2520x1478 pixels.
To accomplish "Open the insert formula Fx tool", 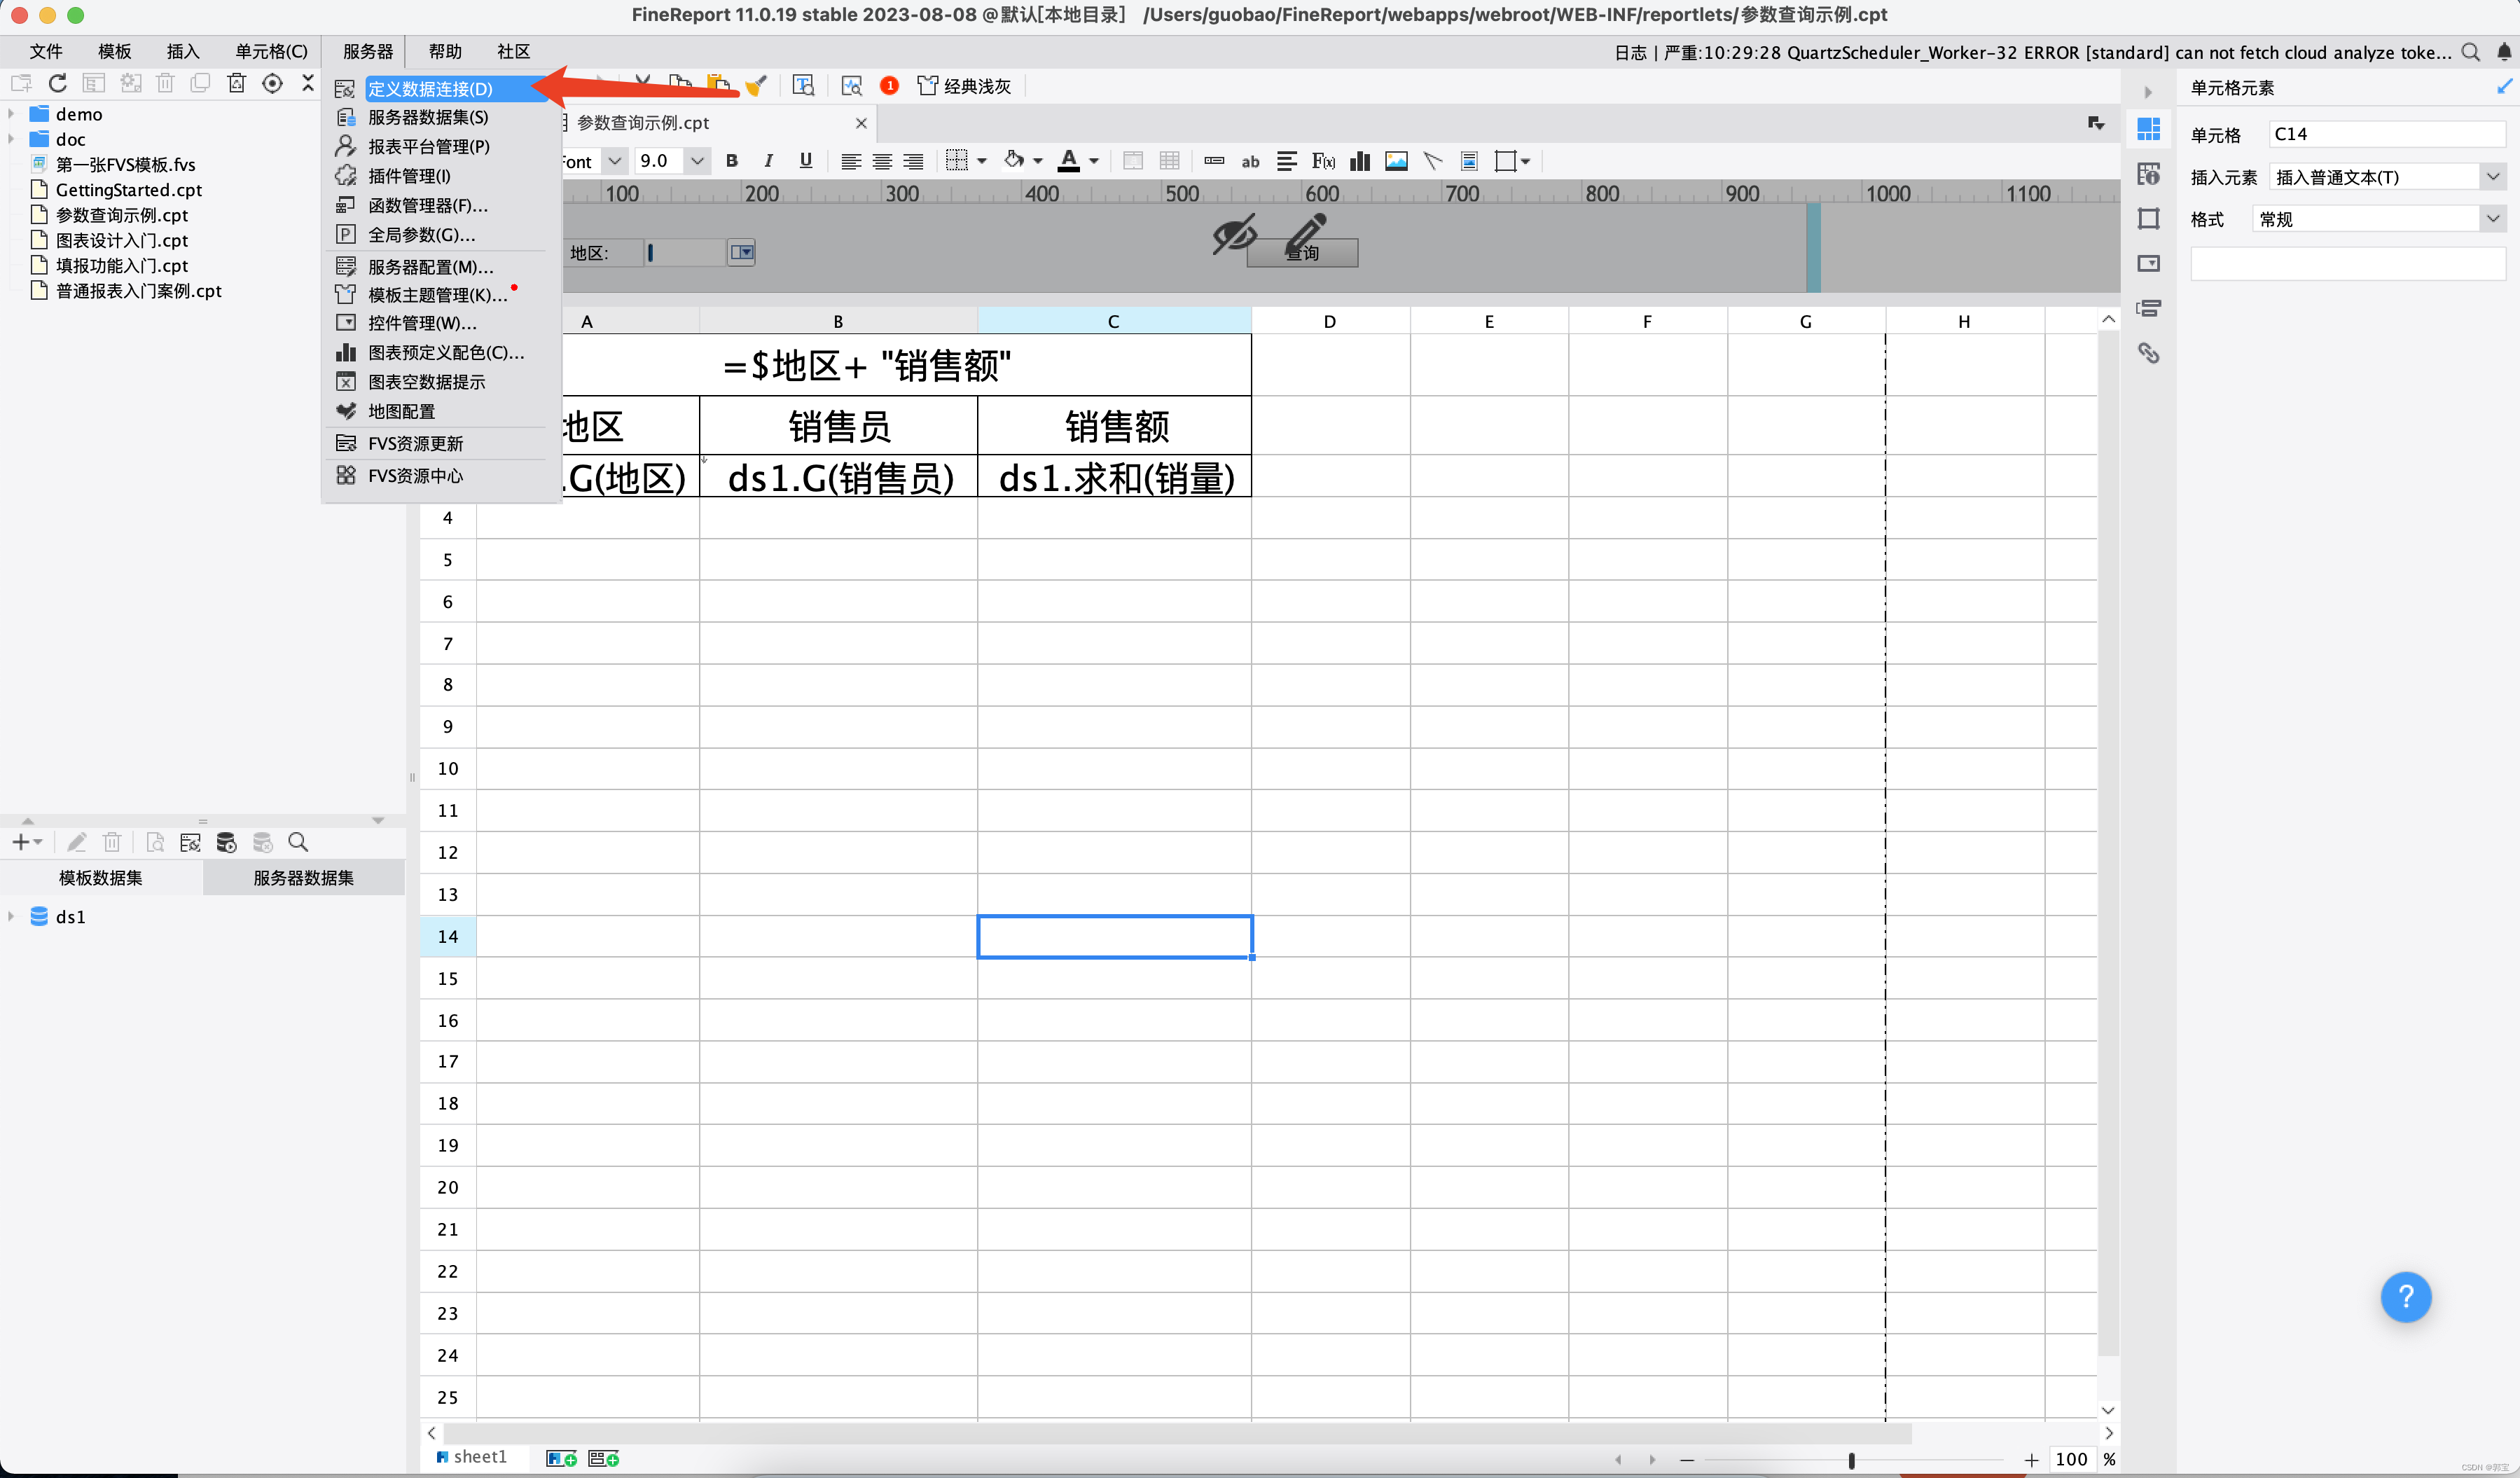I will [x=1323, y=161].
